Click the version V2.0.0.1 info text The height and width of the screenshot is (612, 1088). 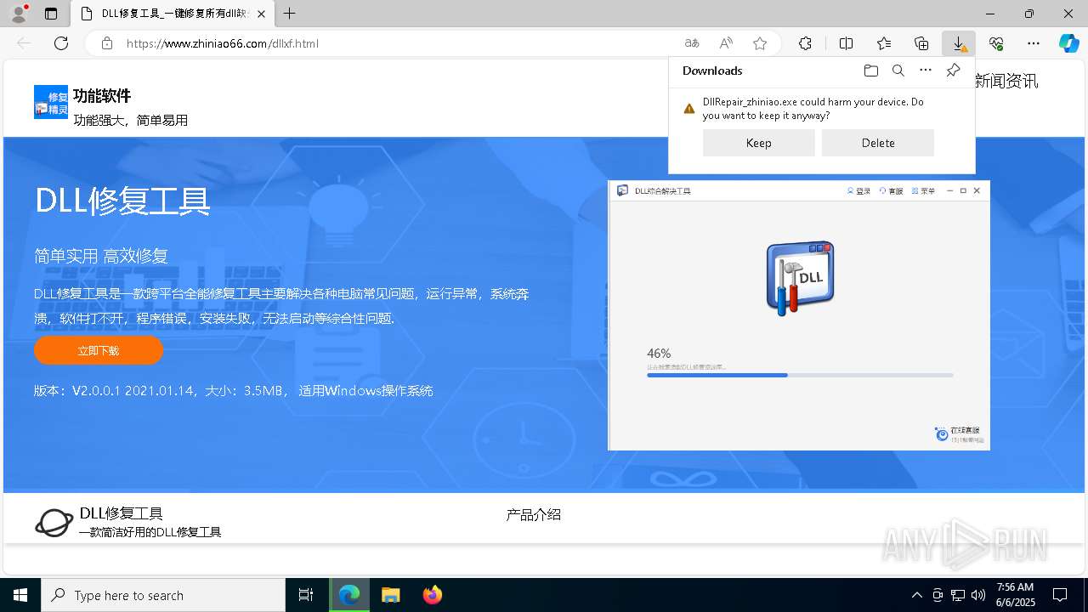click(x=234, y=391)
